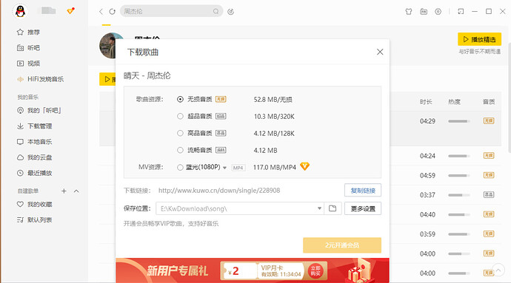Click 2元开通会员 button
This screenshot has width=511, height=283.
coord(342,245)
